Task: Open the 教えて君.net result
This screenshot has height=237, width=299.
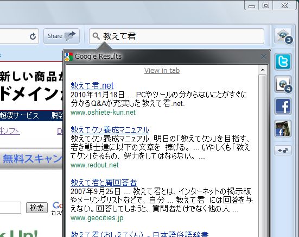Action: click(x=92, y=86)
